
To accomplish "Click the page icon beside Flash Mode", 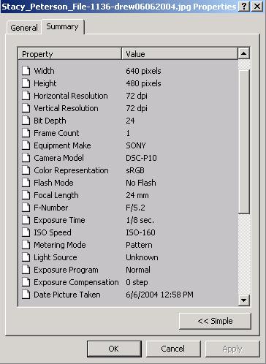I will coord(26,183).
